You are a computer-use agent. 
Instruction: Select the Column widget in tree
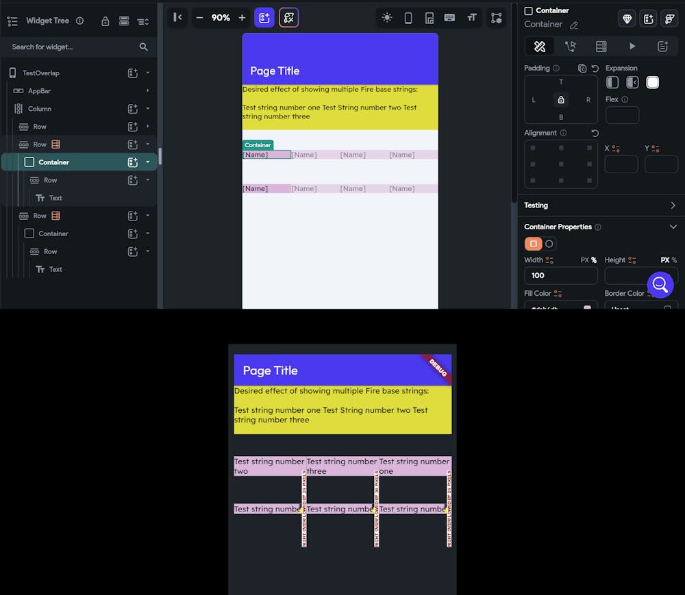[39, 109]
